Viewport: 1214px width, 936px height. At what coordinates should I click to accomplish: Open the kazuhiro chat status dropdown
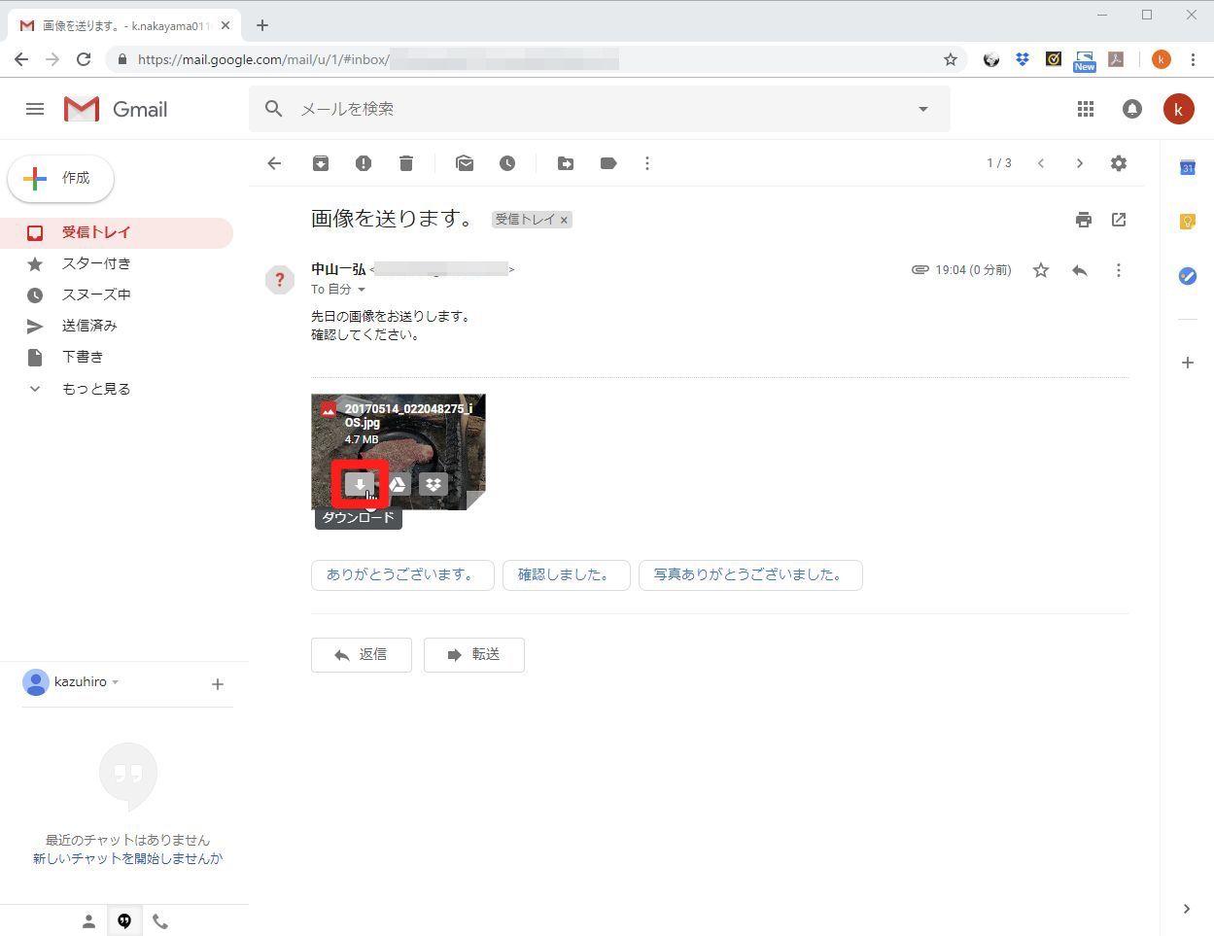click(x=116, y=682)
